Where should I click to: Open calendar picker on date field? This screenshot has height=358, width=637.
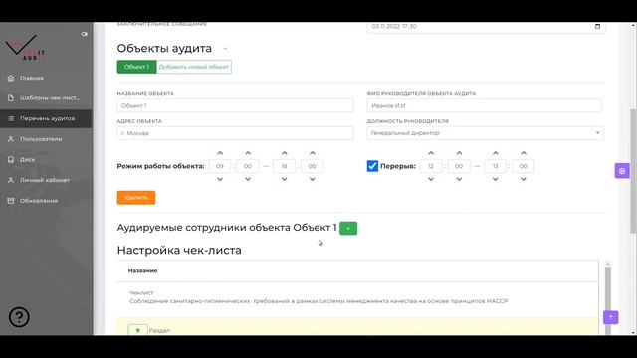[x=597, y=27]
